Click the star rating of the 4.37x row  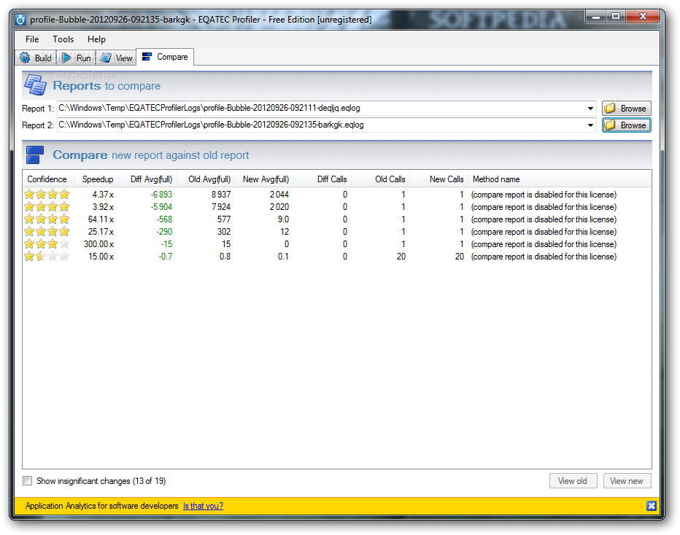pos(47,194)
